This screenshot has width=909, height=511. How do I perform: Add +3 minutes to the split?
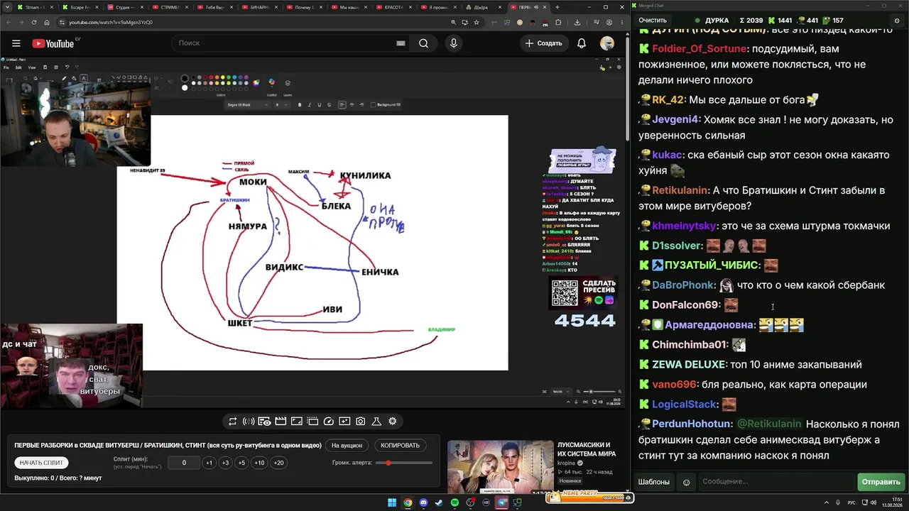(225, 463)
